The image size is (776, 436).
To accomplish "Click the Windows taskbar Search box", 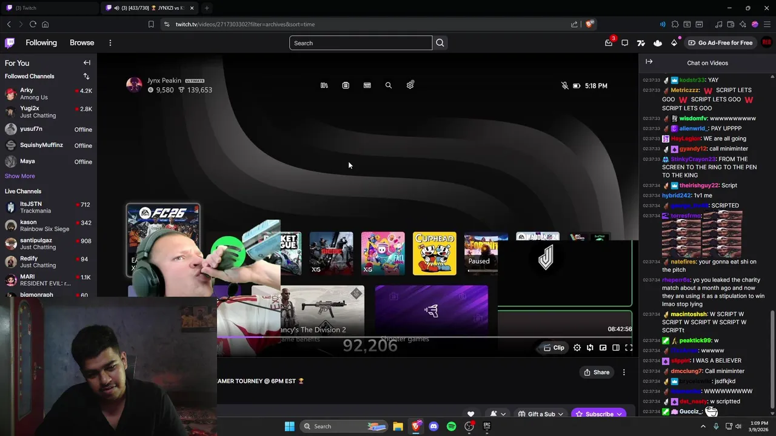I will point(344,426).
